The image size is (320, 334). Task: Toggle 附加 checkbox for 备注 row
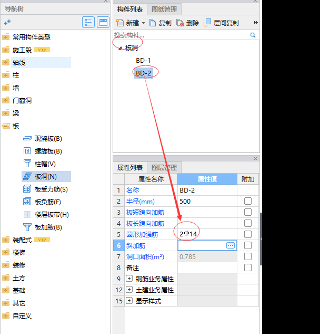tap(248, 268)
